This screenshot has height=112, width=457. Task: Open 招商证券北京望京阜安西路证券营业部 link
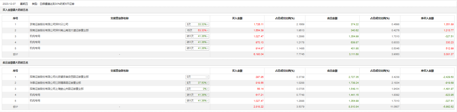59,77
